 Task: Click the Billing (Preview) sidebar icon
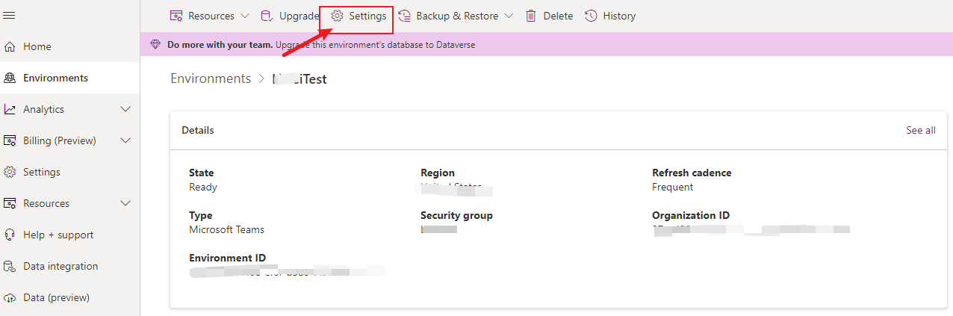tap(10, 140)
